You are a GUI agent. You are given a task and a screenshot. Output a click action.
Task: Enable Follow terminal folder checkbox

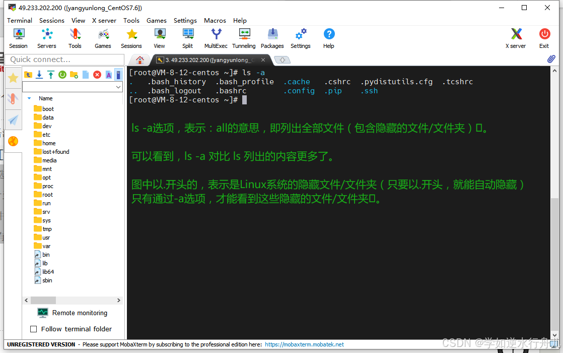coord(34,329)
